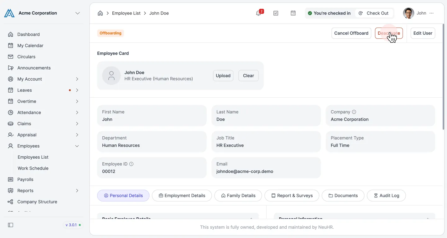Open Announcements in sidebar
Screen dimensions: 447x238
pos(34,68)
